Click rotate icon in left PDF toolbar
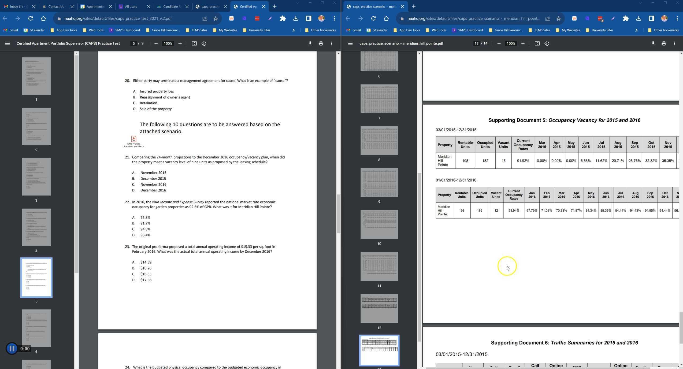 [x=204, y=43]
